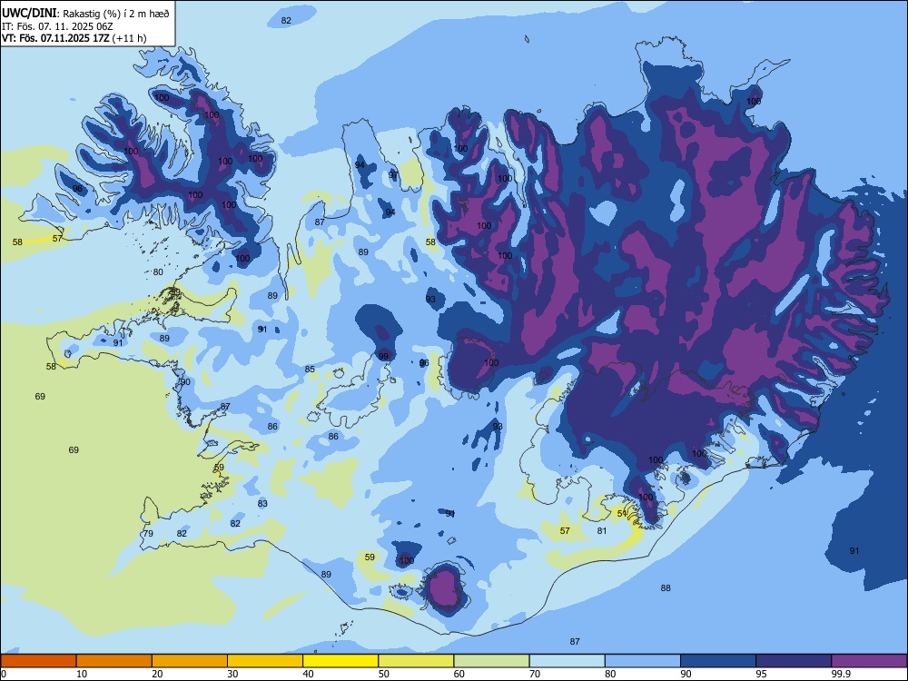Click the dark blue 90–95 legend swatch
This screenshot has width=908, height=681.
(718, 661)
